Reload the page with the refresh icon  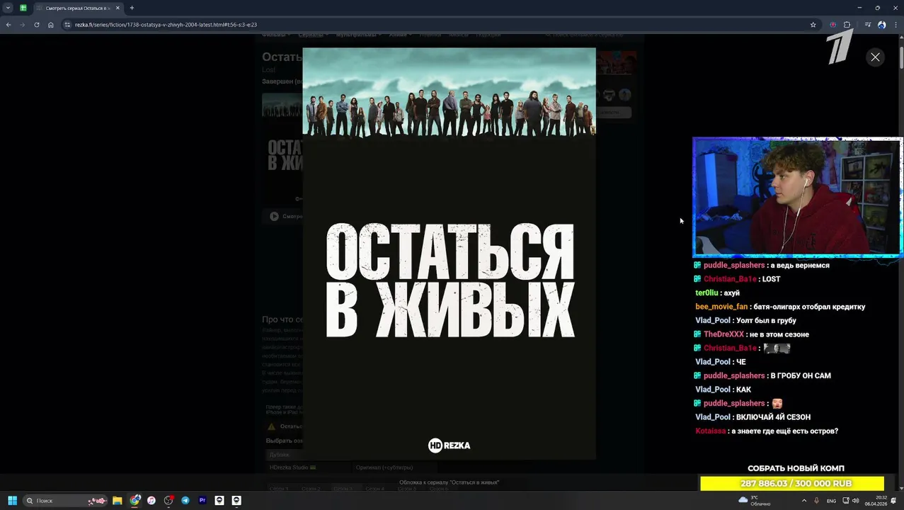(37, 25)
